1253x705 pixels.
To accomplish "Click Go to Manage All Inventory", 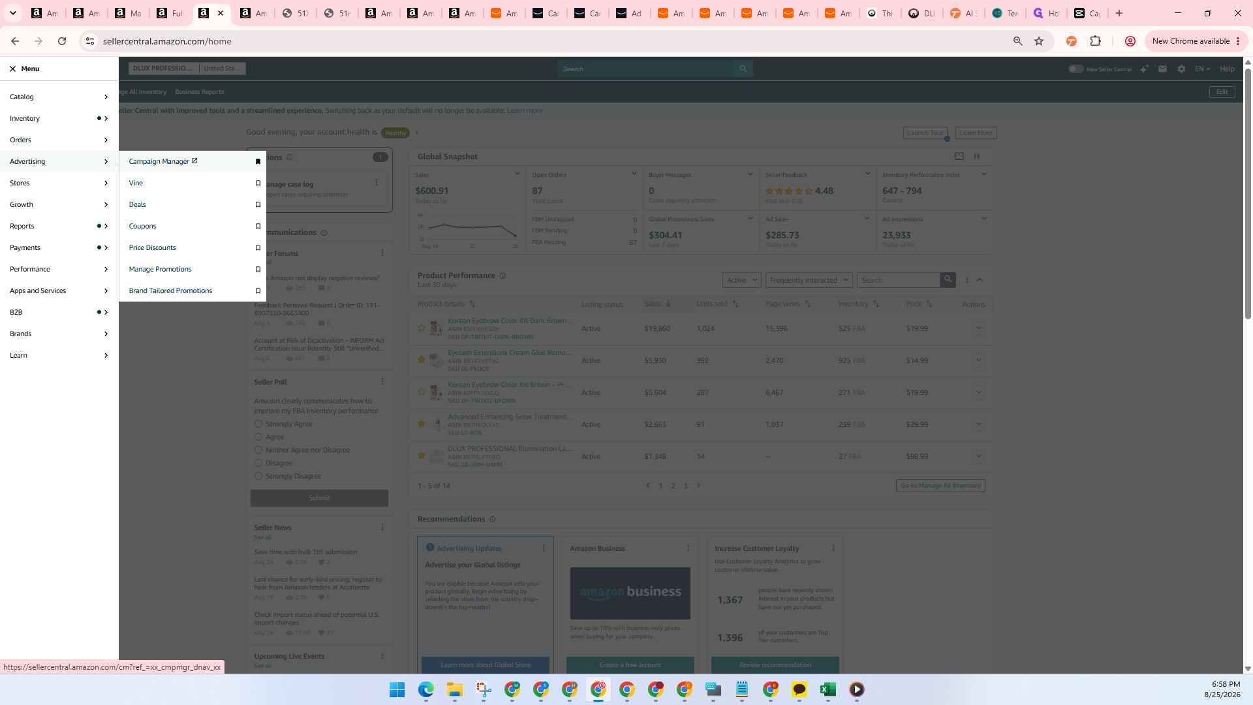I will point(940,486).
